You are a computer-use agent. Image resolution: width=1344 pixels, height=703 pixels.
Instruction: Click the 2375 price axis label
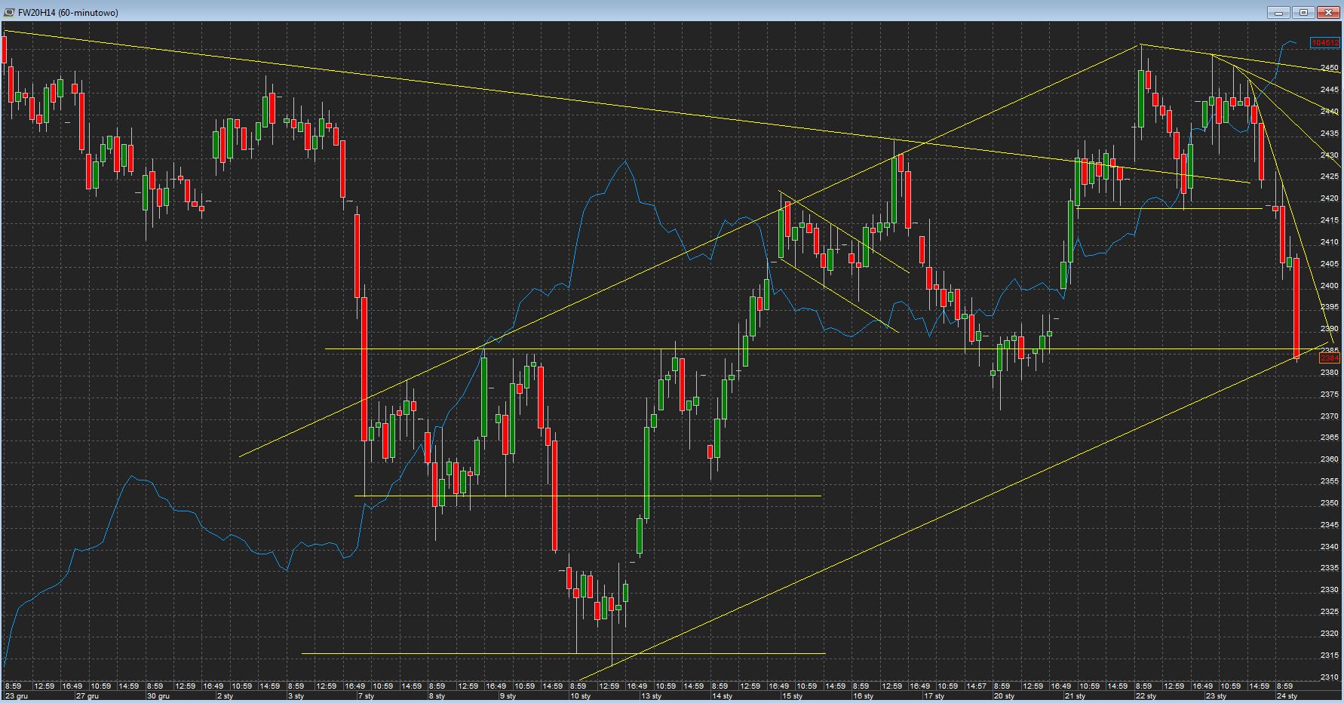[1330, 394]
